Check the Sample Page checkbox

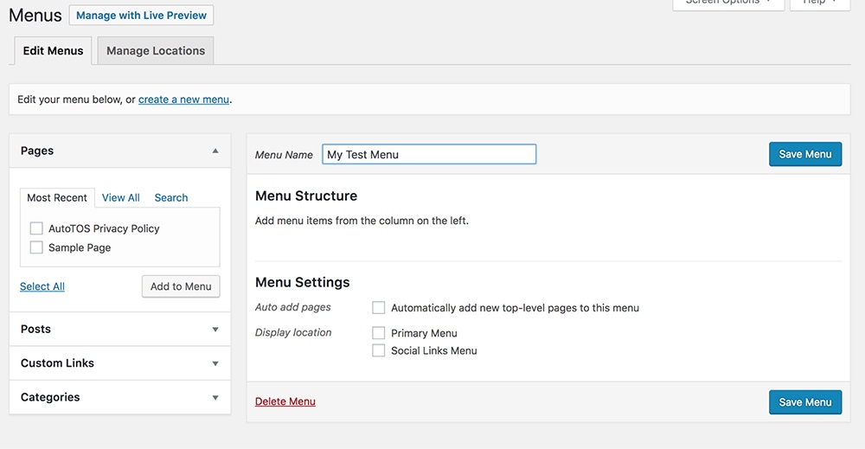tap(36, 247)
